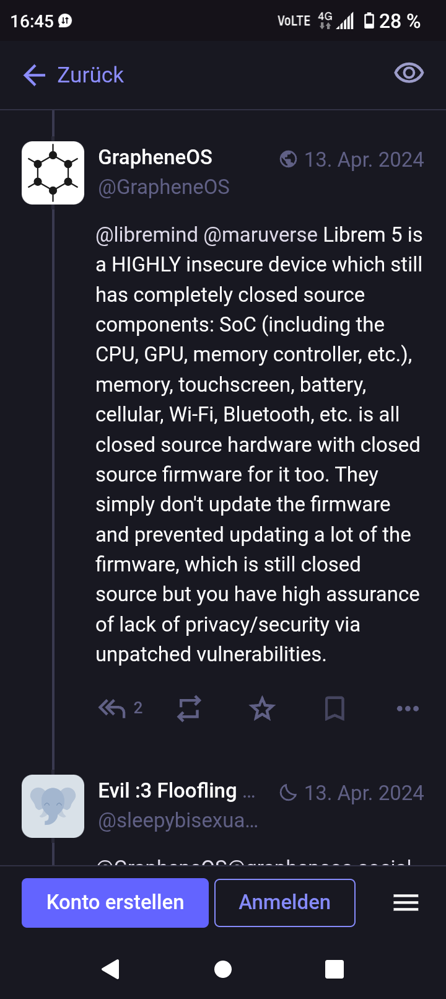This screenshot has width=446, height=999.
Task: Boost the GrapheneOS post
Action: tap(189, 708)
